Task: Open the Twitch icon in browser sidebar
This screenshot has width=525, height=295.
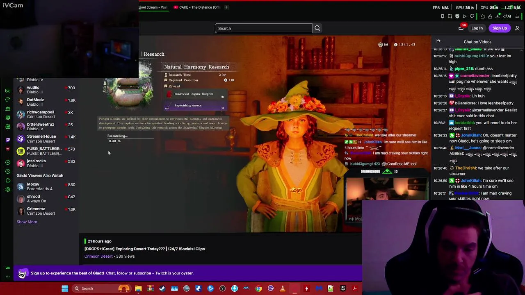Action: click(8, 140)
